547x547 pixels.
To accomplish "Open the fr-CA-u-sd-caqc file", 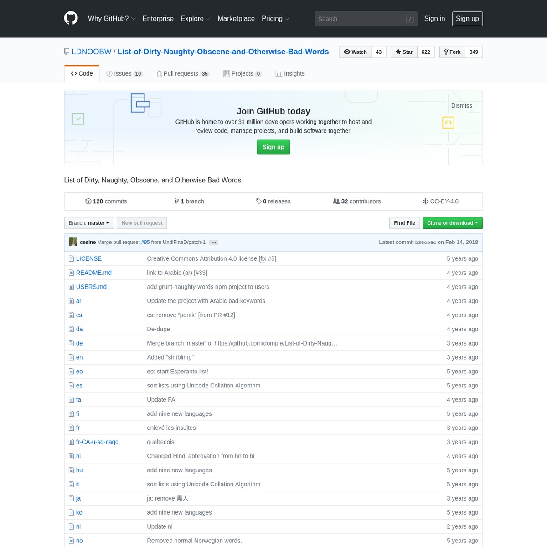I will pos(97,442).
